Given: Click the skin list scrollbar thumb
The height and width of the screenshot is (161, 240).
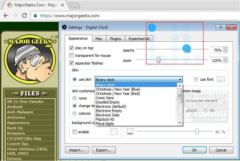Looking at the screenshot, I should point(180,96).
